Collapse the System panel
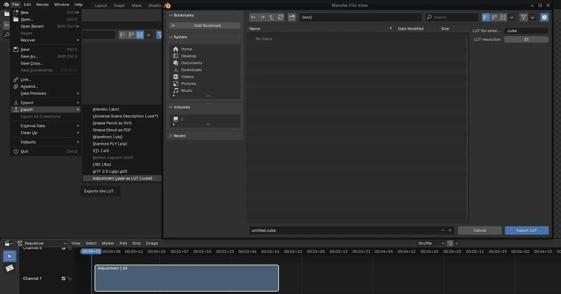This screenshot has height=294, width=561. coord(171,37)
